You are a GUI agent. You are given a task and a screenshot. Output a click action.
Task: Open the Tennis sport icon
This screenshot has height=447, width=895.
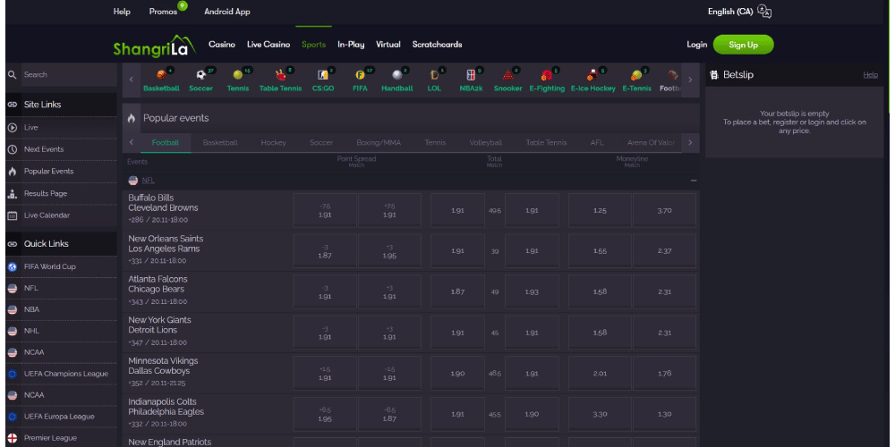click(x=238, y=76)
